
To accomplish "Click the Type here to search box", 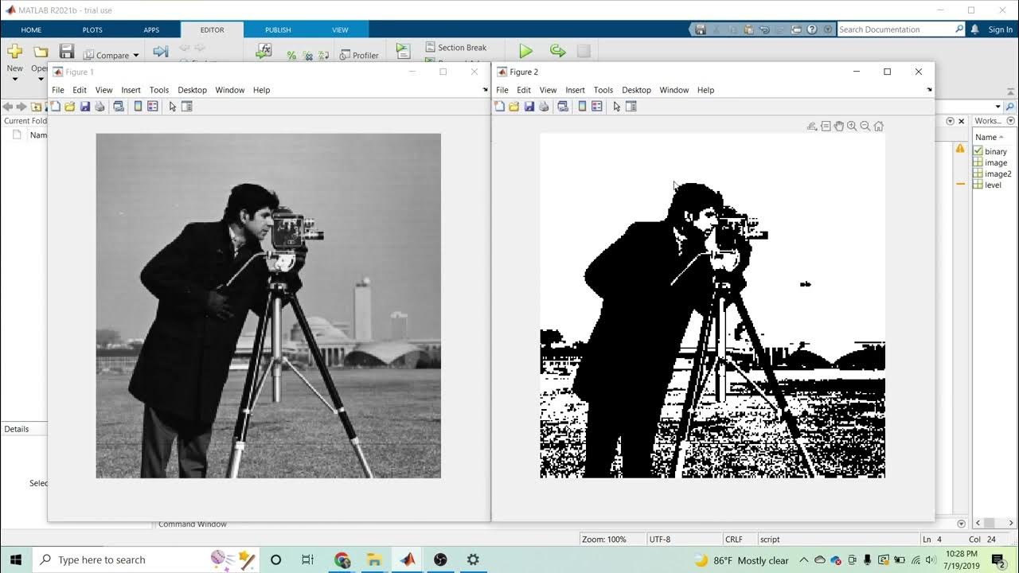I will [x=146, y=559].
